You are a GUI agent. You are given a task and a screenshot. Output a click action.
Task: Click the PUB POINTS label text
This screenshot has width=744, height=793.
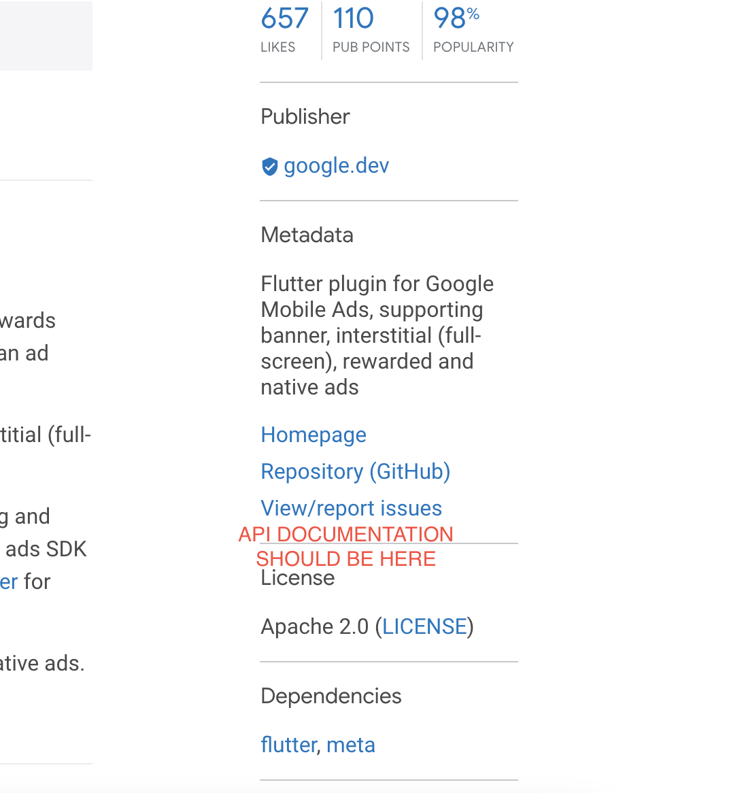point(371,47)
